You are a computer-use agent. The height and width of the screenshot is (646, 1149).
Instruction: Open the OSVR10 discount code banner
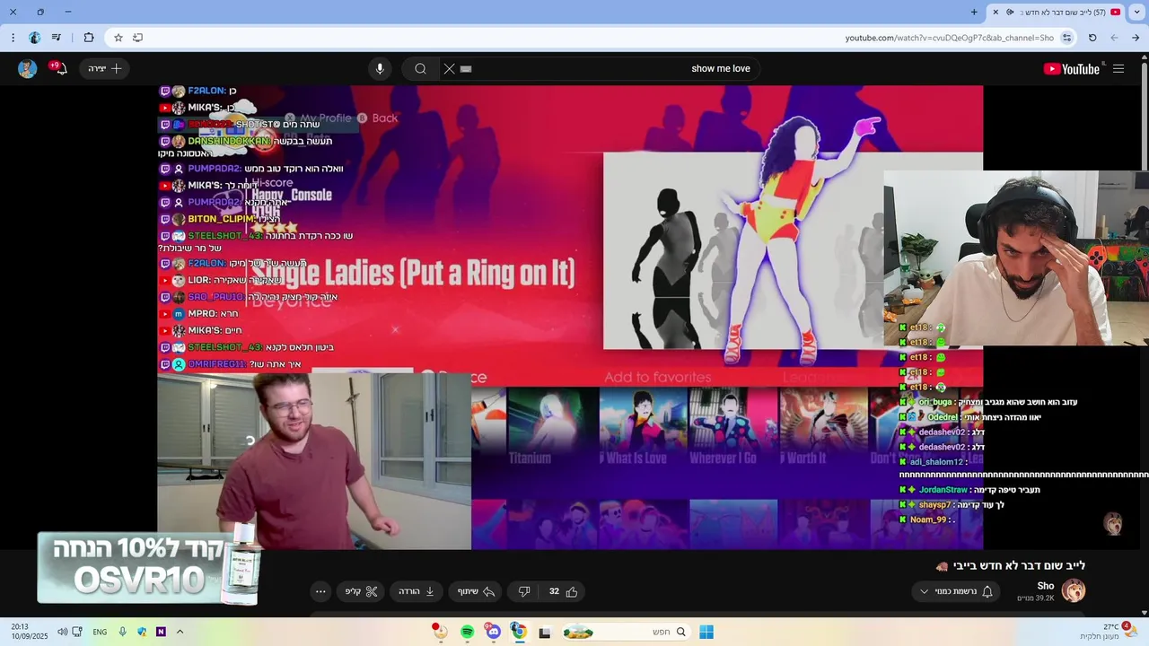149,565
